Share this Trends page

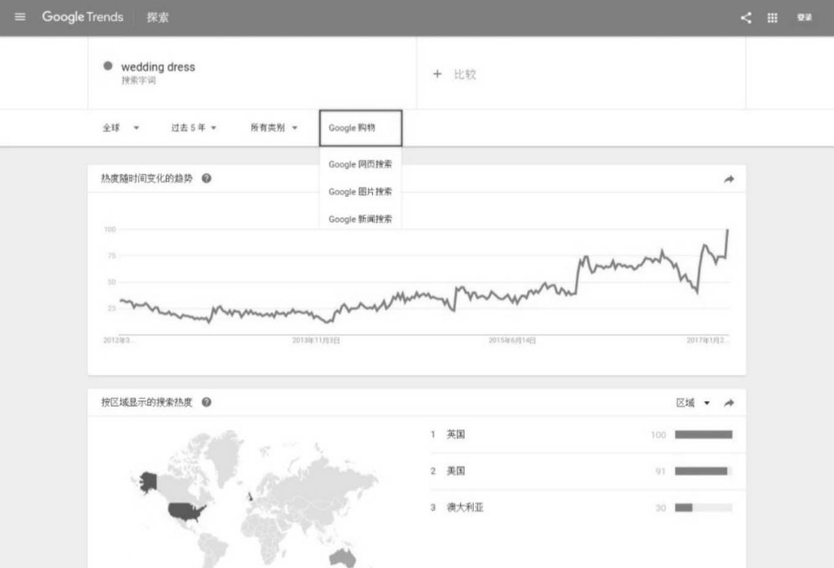tap(746, 18)
